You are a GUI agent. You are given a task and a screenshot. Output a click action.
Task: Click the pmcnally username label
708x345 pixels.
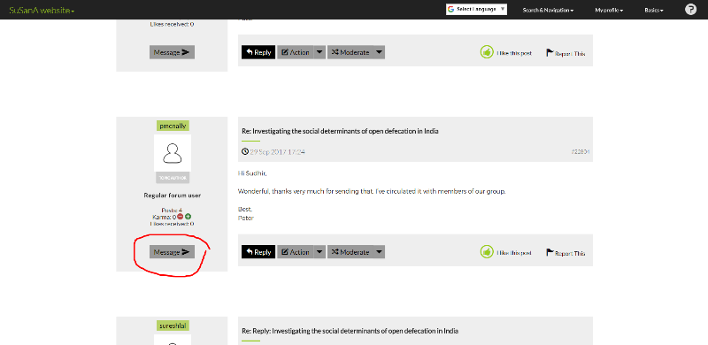pos(173,126)
